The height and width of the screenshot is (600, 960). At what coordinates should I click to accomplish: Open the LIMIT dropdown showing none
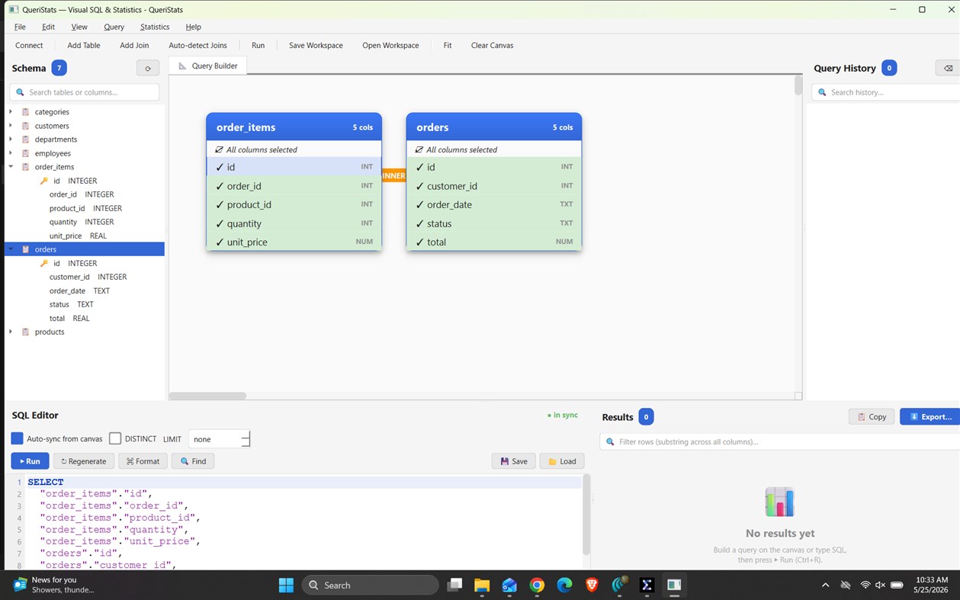[219, 439]
